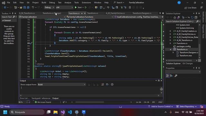206x116 pixels.
Task: Click the Undo arrow icon
Action: 33,7
